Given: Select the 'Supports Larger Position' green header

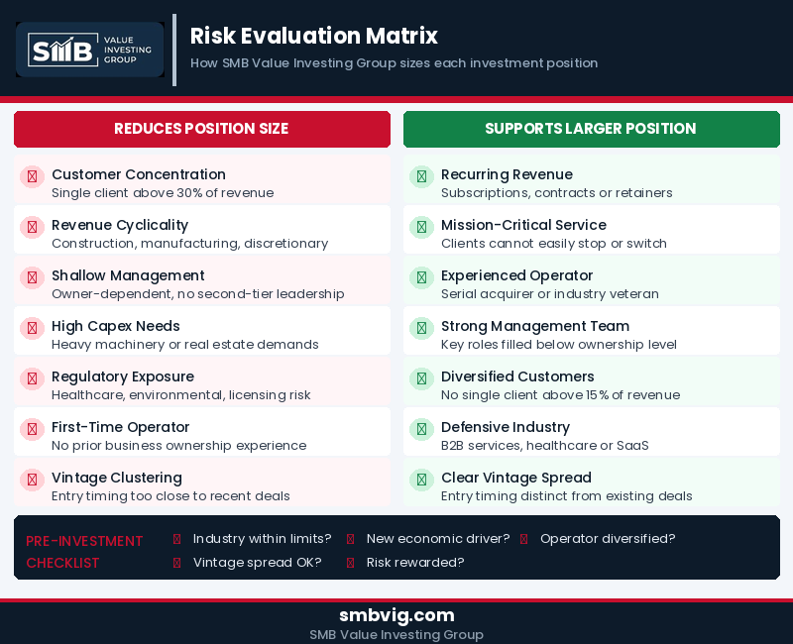Looking at the screenshot, I should (591, 129).
